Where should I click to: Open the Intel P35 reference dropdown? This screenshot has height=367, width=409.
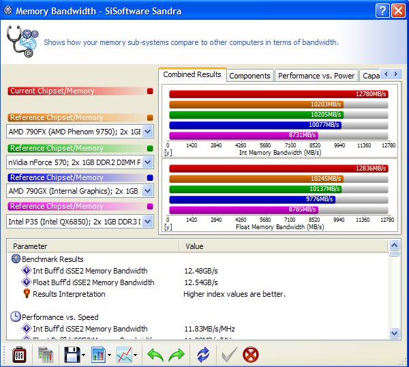(x=148, y=222)
